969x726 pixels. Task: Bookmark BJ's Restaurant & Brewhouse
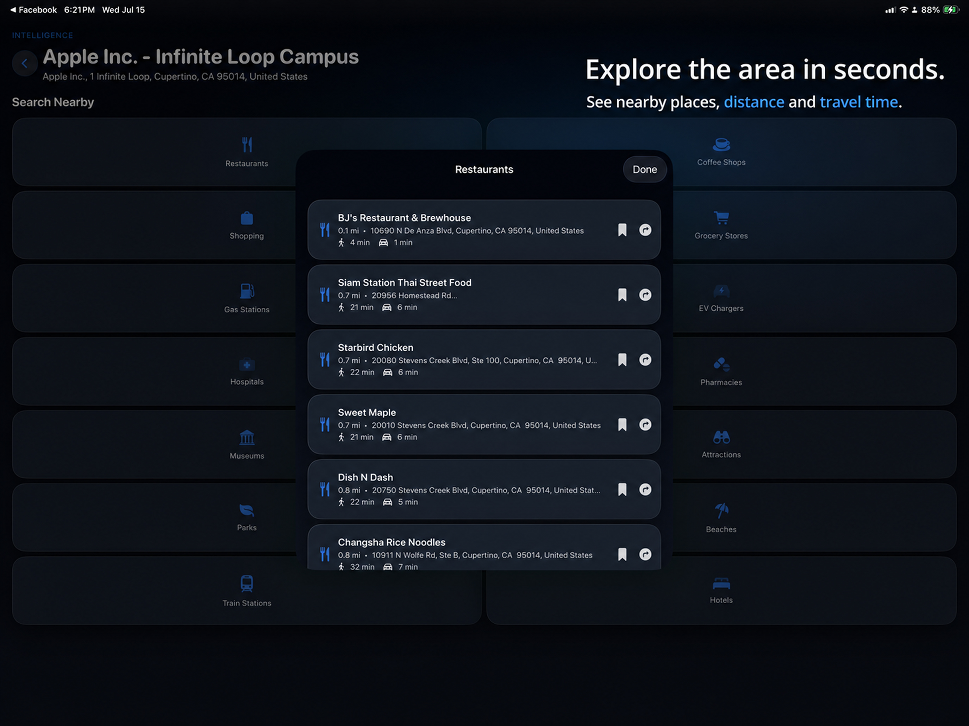click(622, 230)
